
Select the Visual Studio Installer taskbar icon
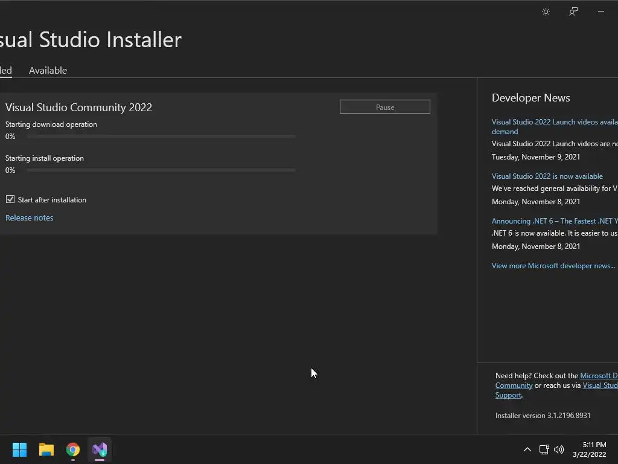click(100, 449)
